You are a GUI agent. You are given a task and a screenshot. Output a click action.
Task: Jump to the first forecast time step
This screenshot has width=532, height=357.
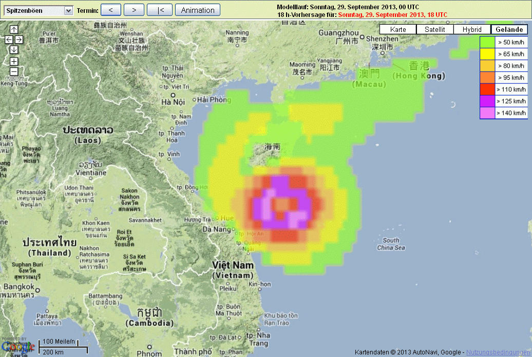pyautogui.click(x=160, y=10)
